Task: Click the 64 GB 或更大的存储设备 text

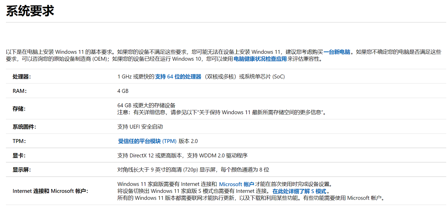Action: point(146,105)
